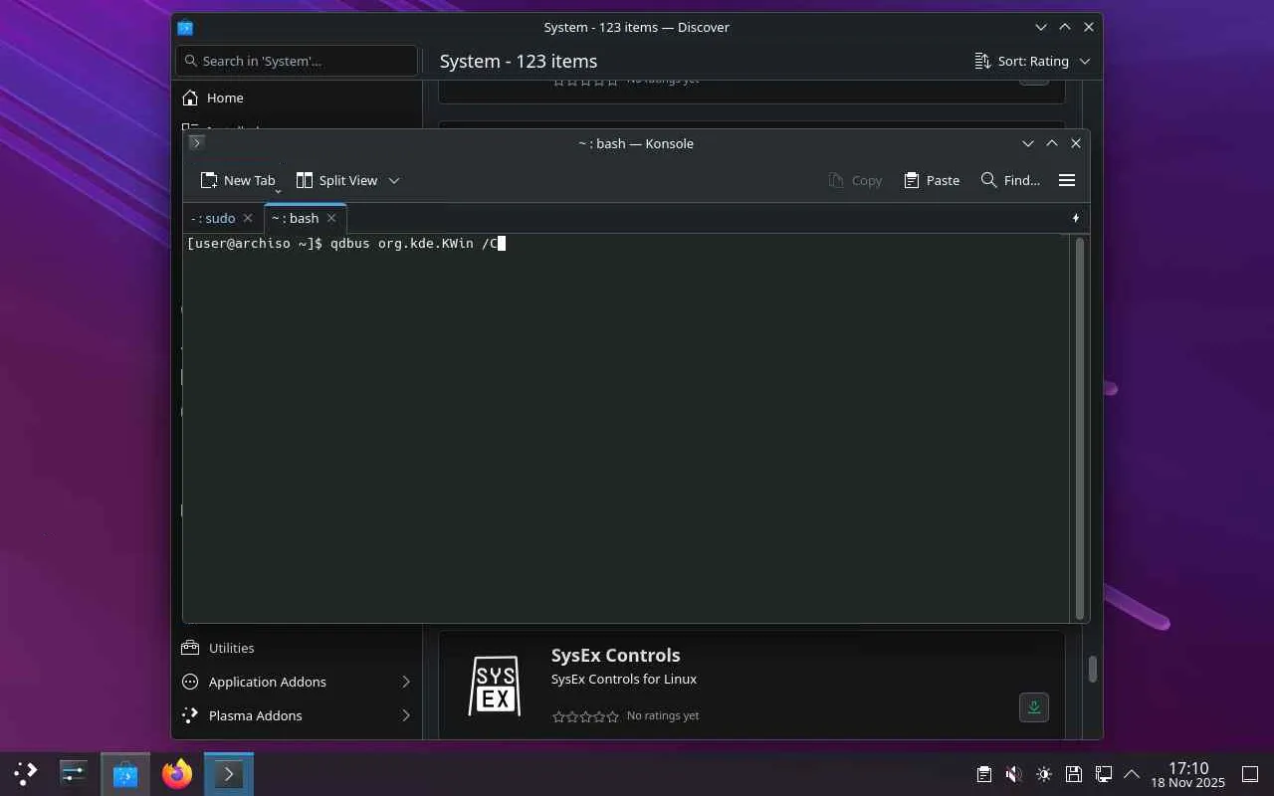The image size is (1274, 796).
Task: Click the qdbus command line text
Action: tap(413, 244)
